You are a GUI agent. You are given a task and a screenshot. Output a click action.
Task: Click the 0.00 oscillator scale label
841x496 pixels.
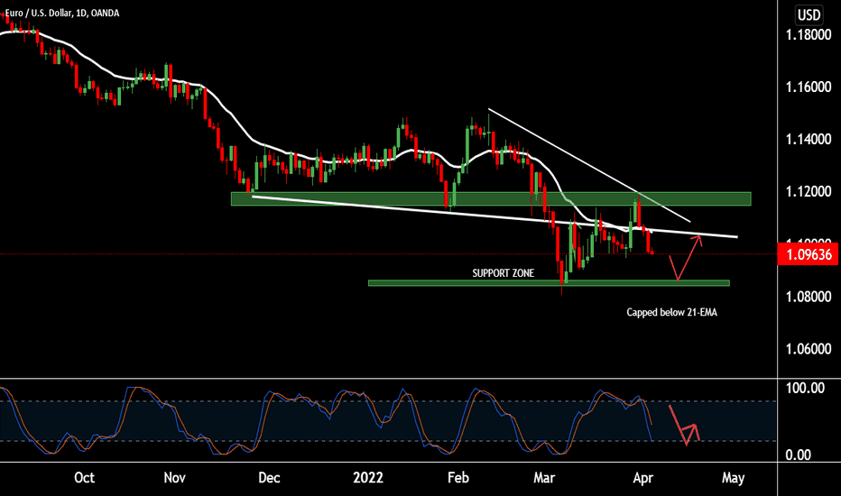click(x=798, y=455)
